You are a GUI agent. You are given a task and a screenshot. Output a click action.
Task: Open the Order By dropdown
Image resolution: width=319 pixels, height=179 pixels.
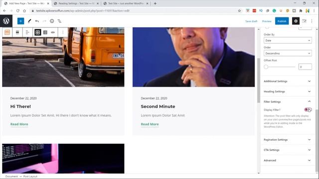288,40
